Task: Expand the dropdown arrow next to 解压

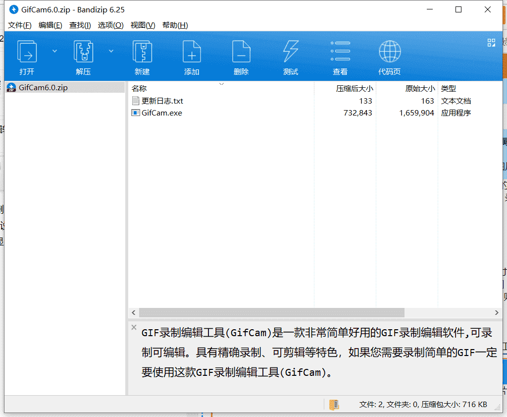Action: [x=111, y=51]
